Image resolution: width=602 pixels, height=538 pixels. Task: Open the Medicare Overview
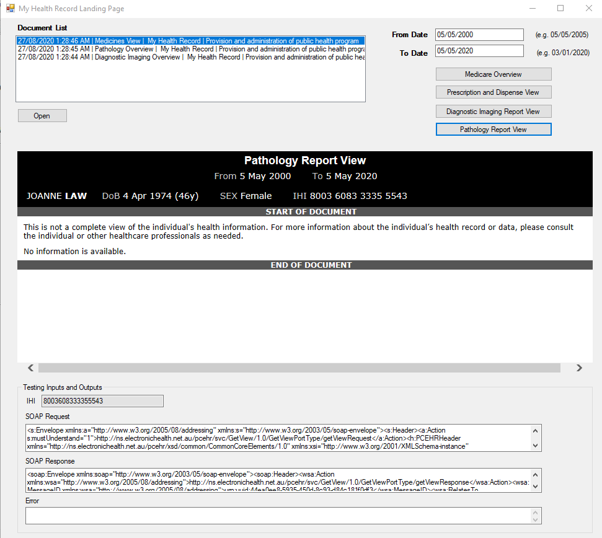pyautogui.click(x=494, y=74)
